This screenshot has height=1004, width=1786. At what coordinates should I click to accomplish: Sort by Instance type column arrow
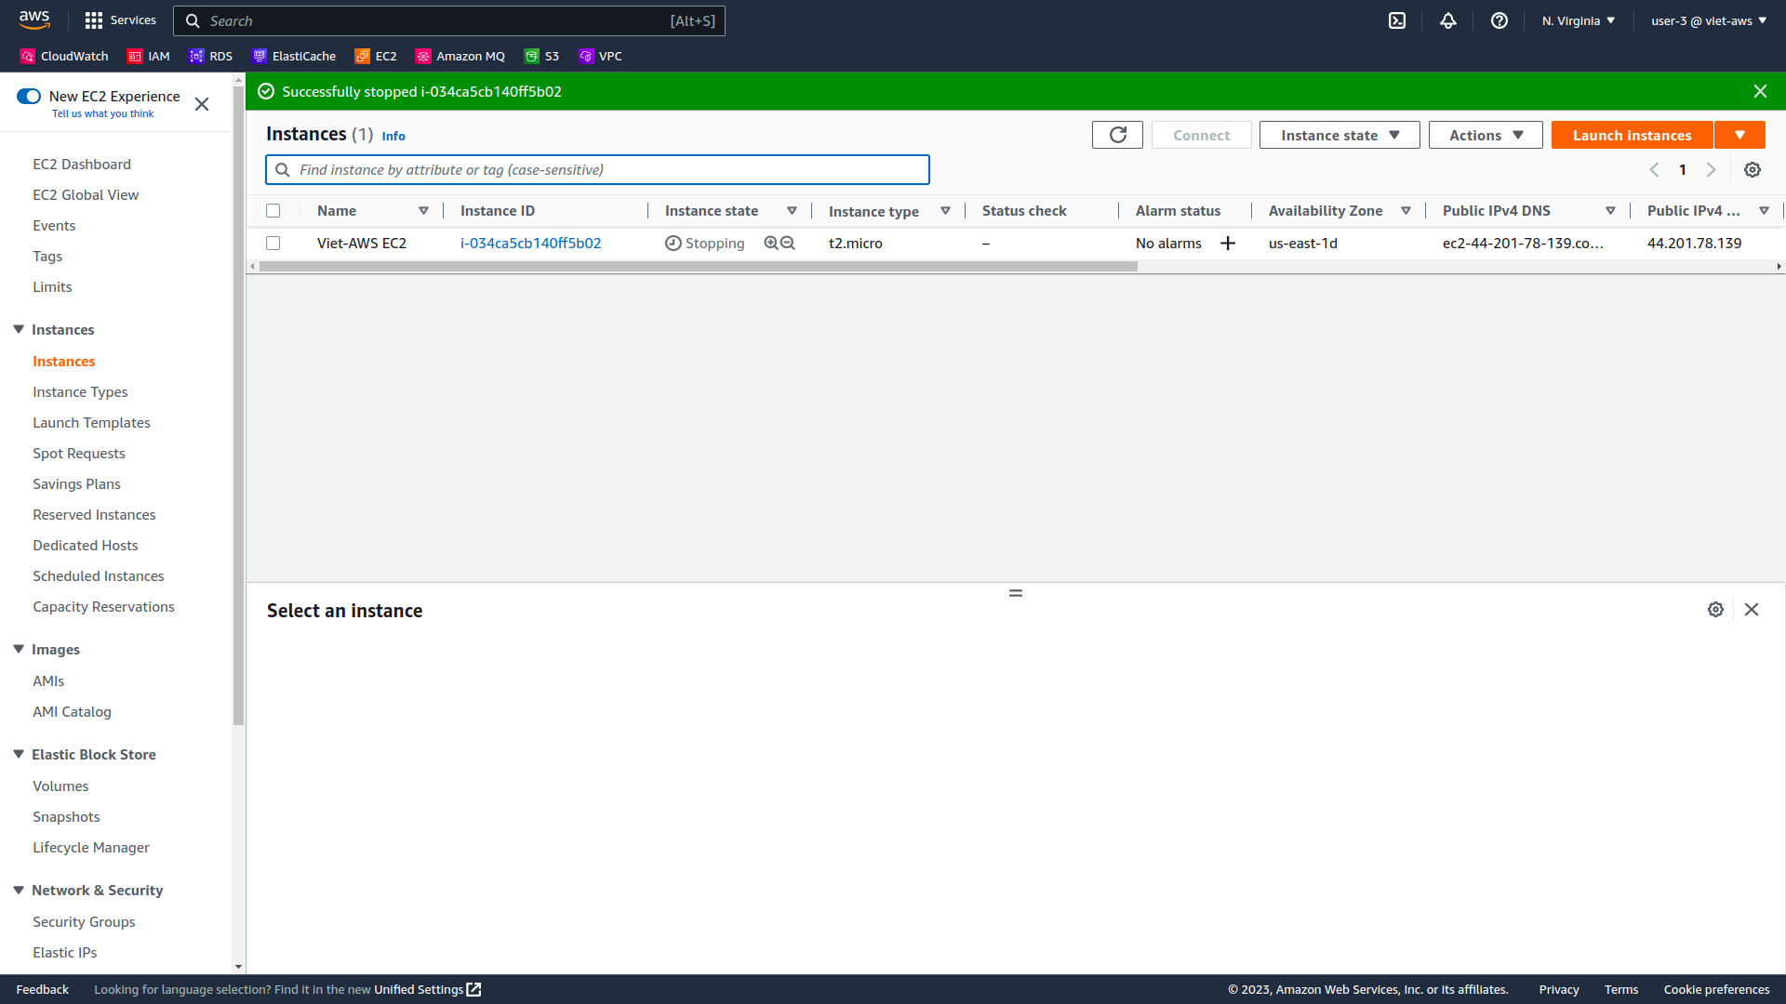(x=945, y=211)
